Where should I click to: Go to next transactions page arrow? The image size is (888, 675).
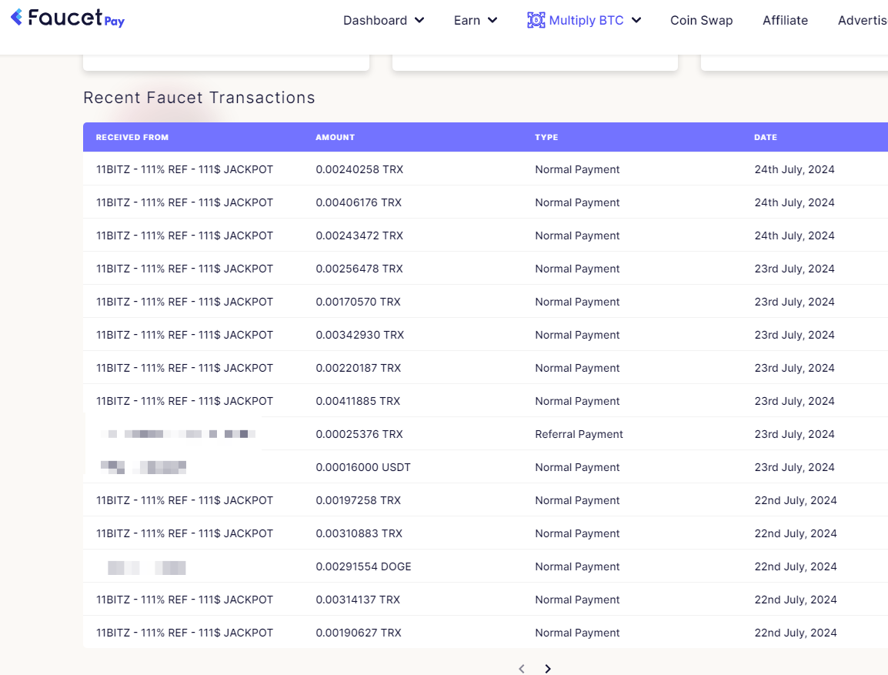[x=548, y=669]
